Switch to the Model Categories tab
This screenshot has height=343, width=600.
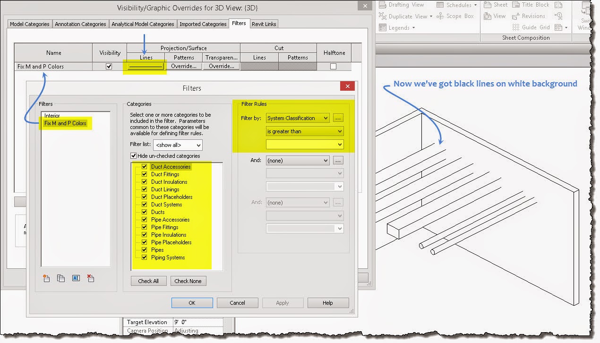tap(29, 24)
